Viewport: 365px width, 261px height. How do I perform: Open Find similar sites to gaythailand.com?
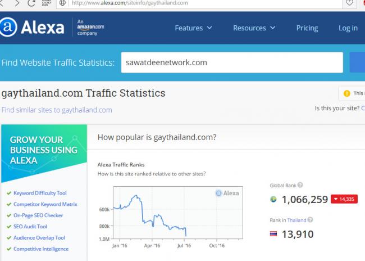tap(57, 110)
